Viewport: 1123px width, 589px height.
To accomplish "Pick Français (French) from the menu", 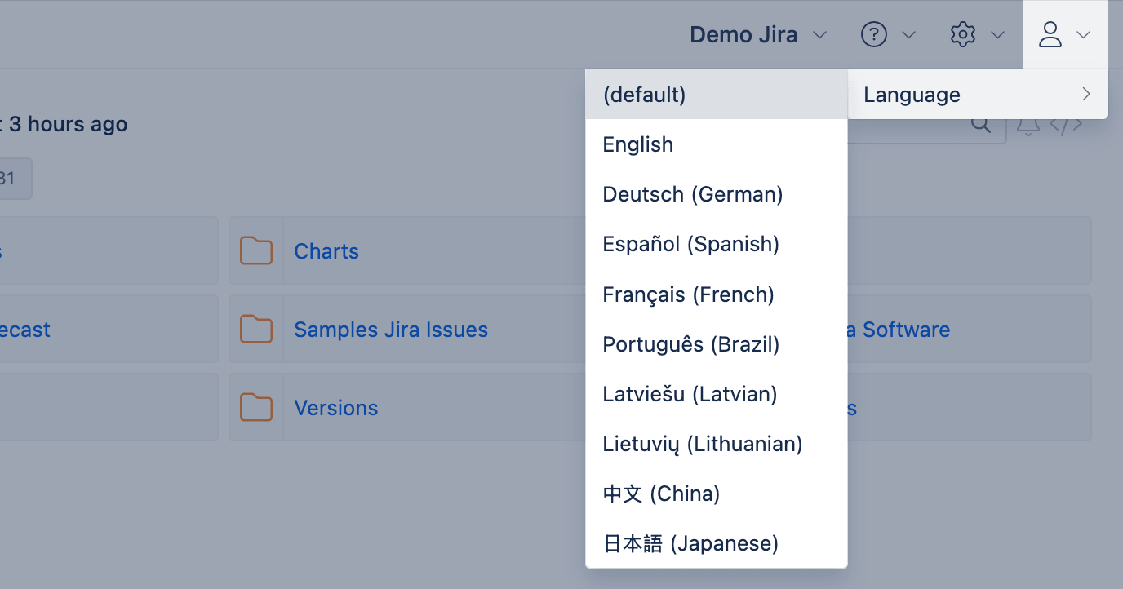I will tap(717, 294).
